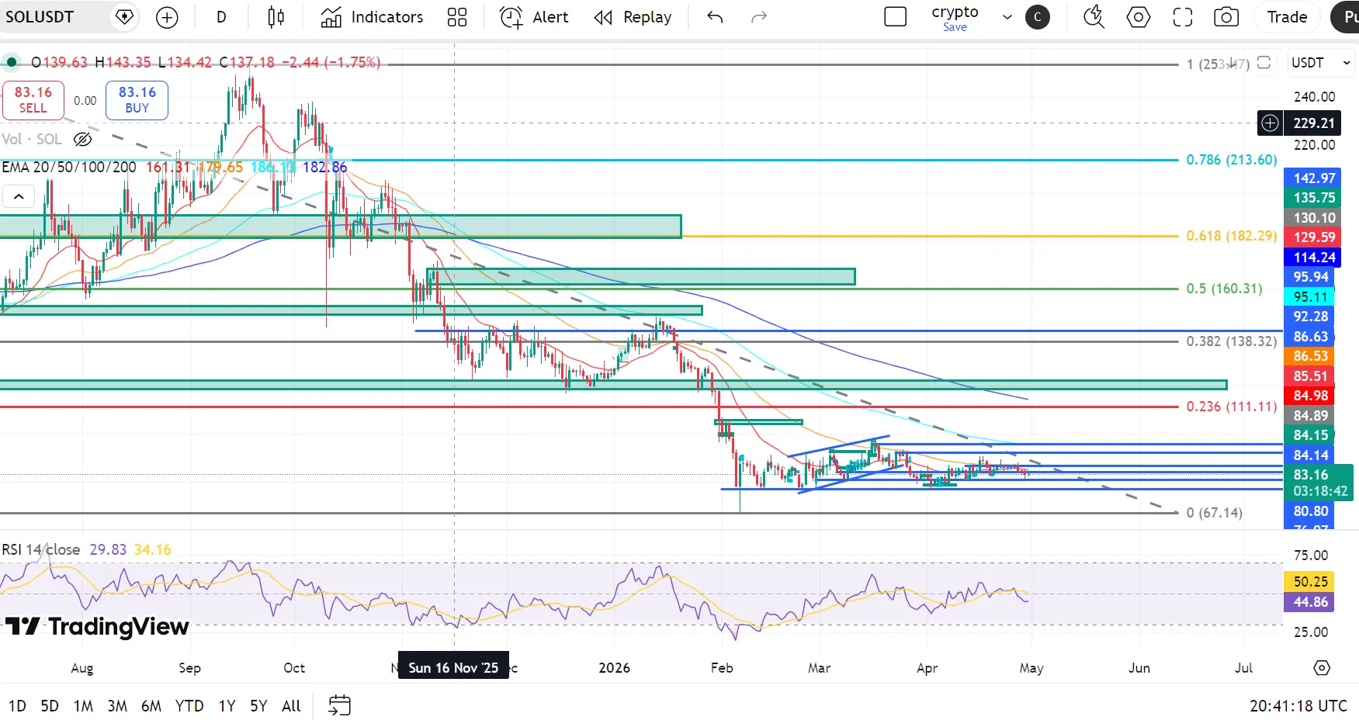Click the 0 (67.14) Fibonacci level label
The height and width of the screenshot is (727, 1359).
click(x=1215, y=513)
